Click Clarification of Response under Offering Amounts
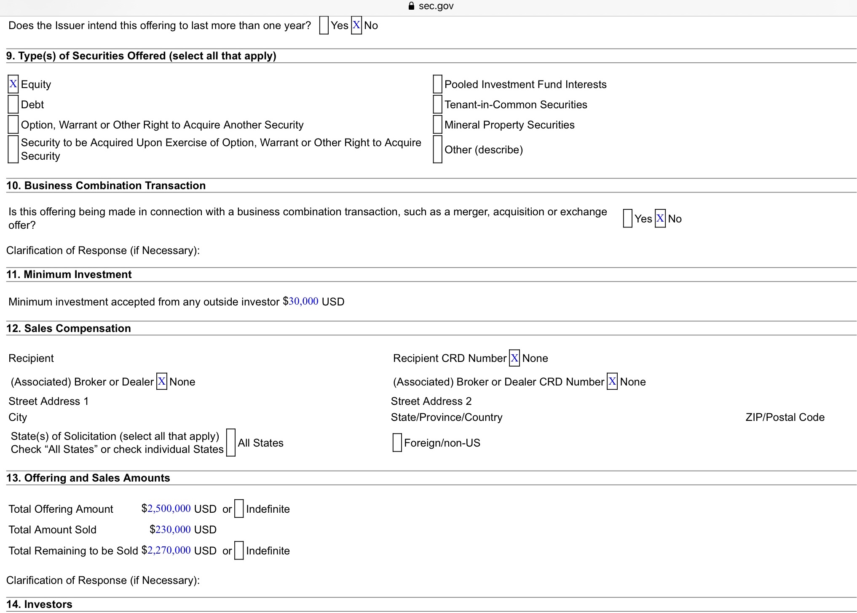 point(103,580)
